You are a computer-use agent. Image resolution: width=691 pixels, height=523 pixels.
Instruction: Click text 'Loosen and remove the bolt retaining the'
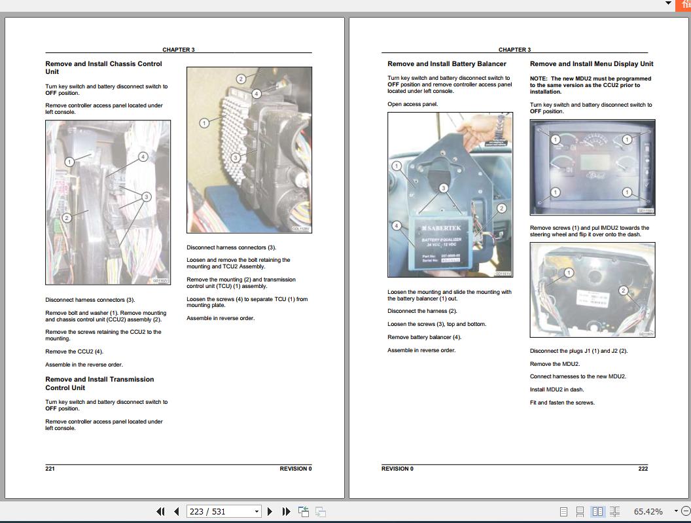(238, 260)
